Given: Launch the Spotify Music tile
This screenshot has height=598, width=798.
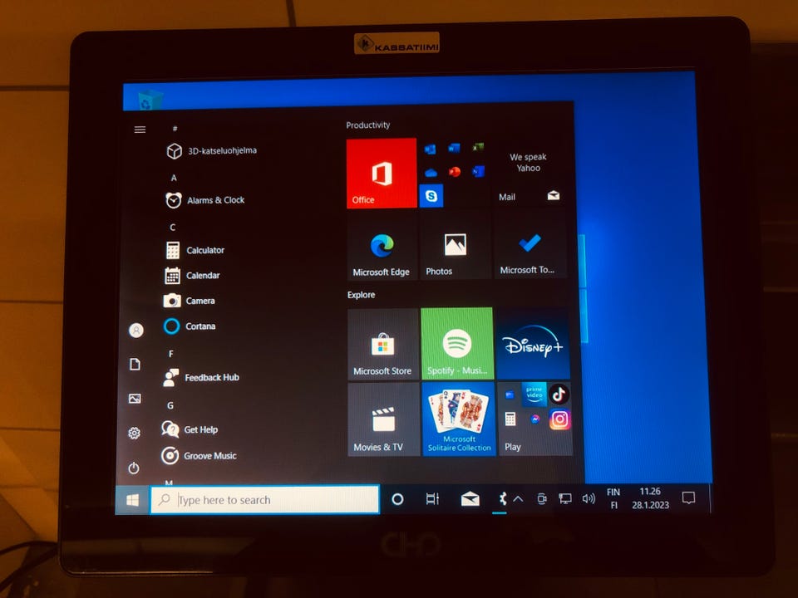Looking at the screenshot, I should tap(457, 344).
